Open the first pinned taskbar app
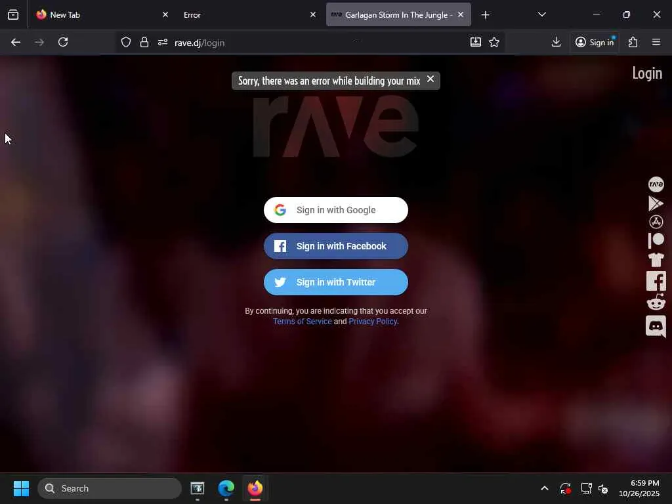The width and height of the screenshot is (672, 504). [197, 488]
